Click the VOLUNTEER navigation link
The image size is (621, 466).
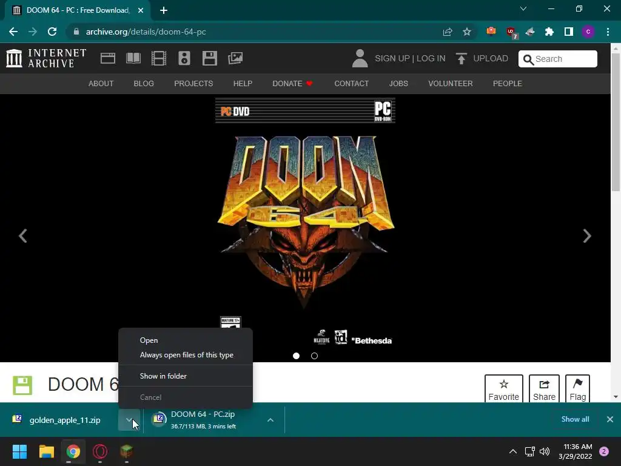451,84
